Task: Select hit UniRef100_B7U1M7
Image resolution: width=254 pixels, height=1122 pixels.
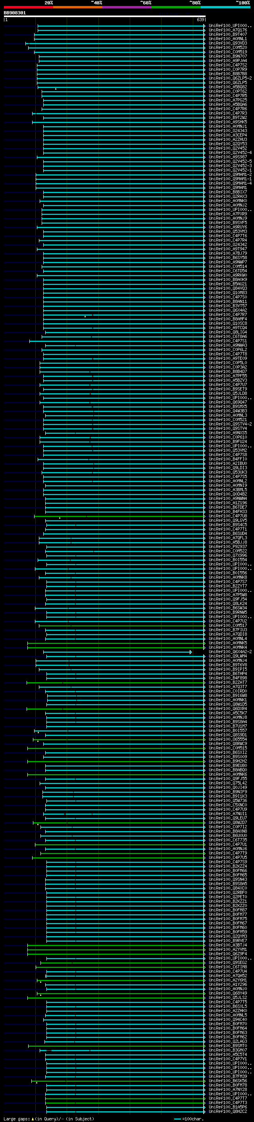Action: tap(227, 726)
